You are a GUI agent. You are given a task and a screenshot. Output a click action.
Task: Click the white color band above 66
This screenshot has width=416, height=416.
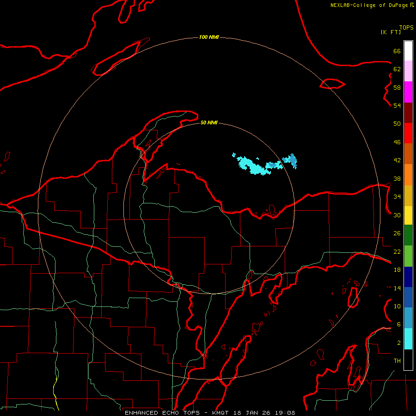tap(408, 51)
